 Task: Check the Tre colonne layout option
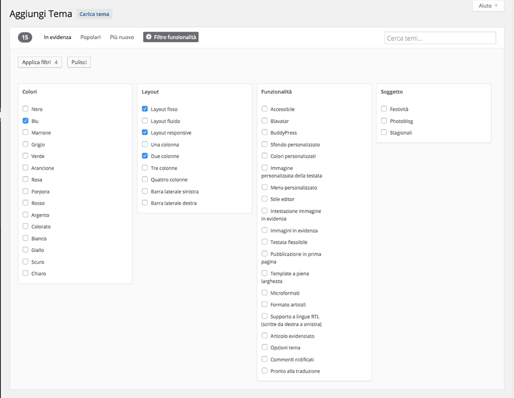click(145, 168)
